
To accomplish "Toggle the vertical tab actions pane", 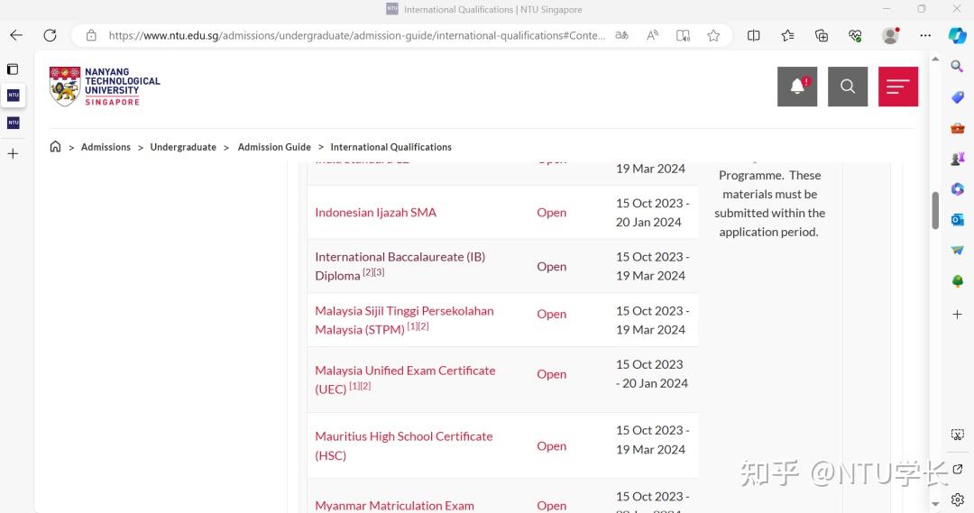I will coord(13,69).
